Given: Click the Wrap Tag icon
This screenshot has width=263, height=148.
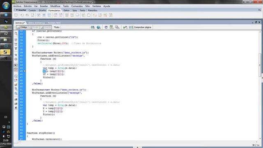Looking at the screenshot, I should pyautogui.click(x=16, y=85).
